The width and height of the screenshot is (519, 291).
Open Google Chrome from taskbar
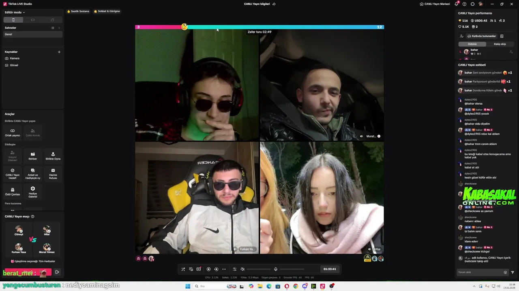(x=296, y=286)
